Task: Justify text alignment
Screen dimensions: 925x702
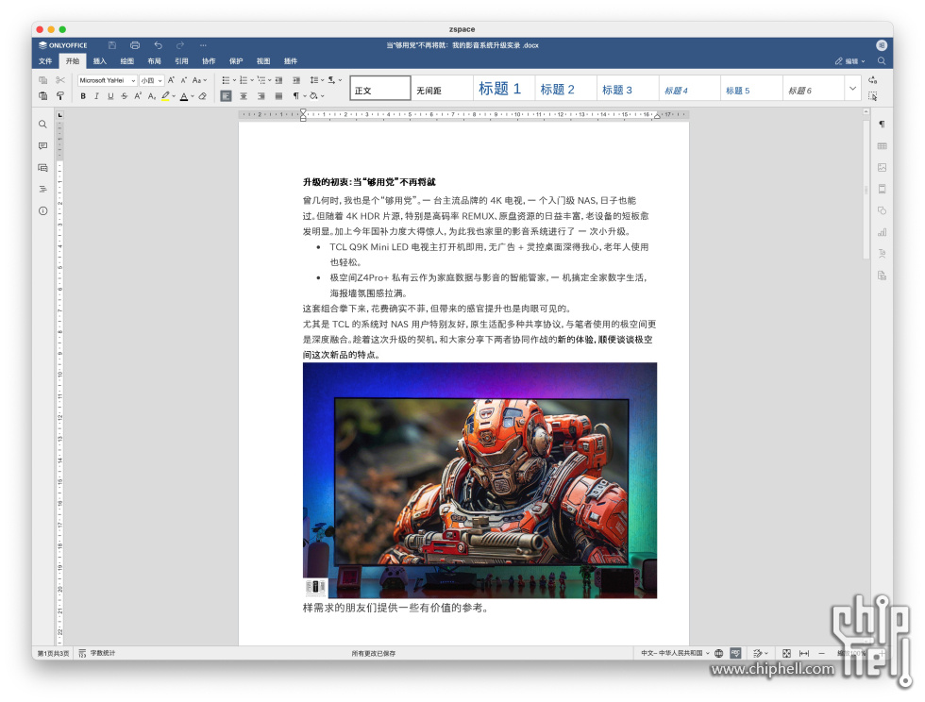Action: pos(278,95)
